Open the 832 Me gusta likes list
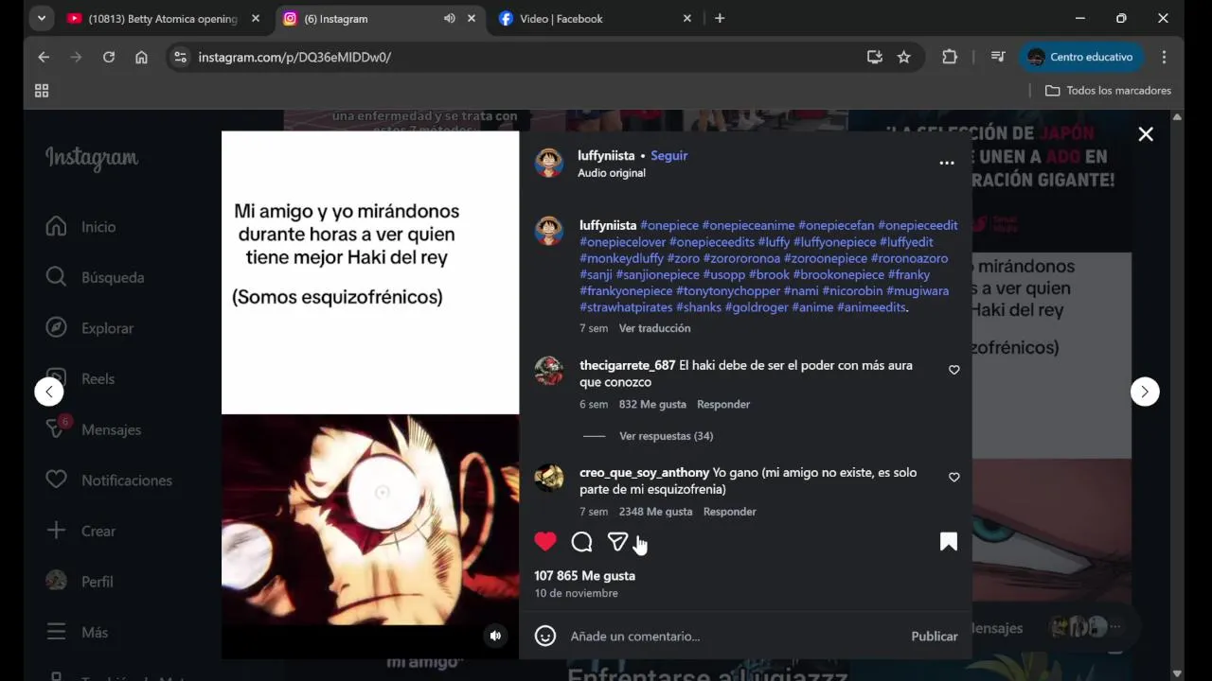 point(652,404)
